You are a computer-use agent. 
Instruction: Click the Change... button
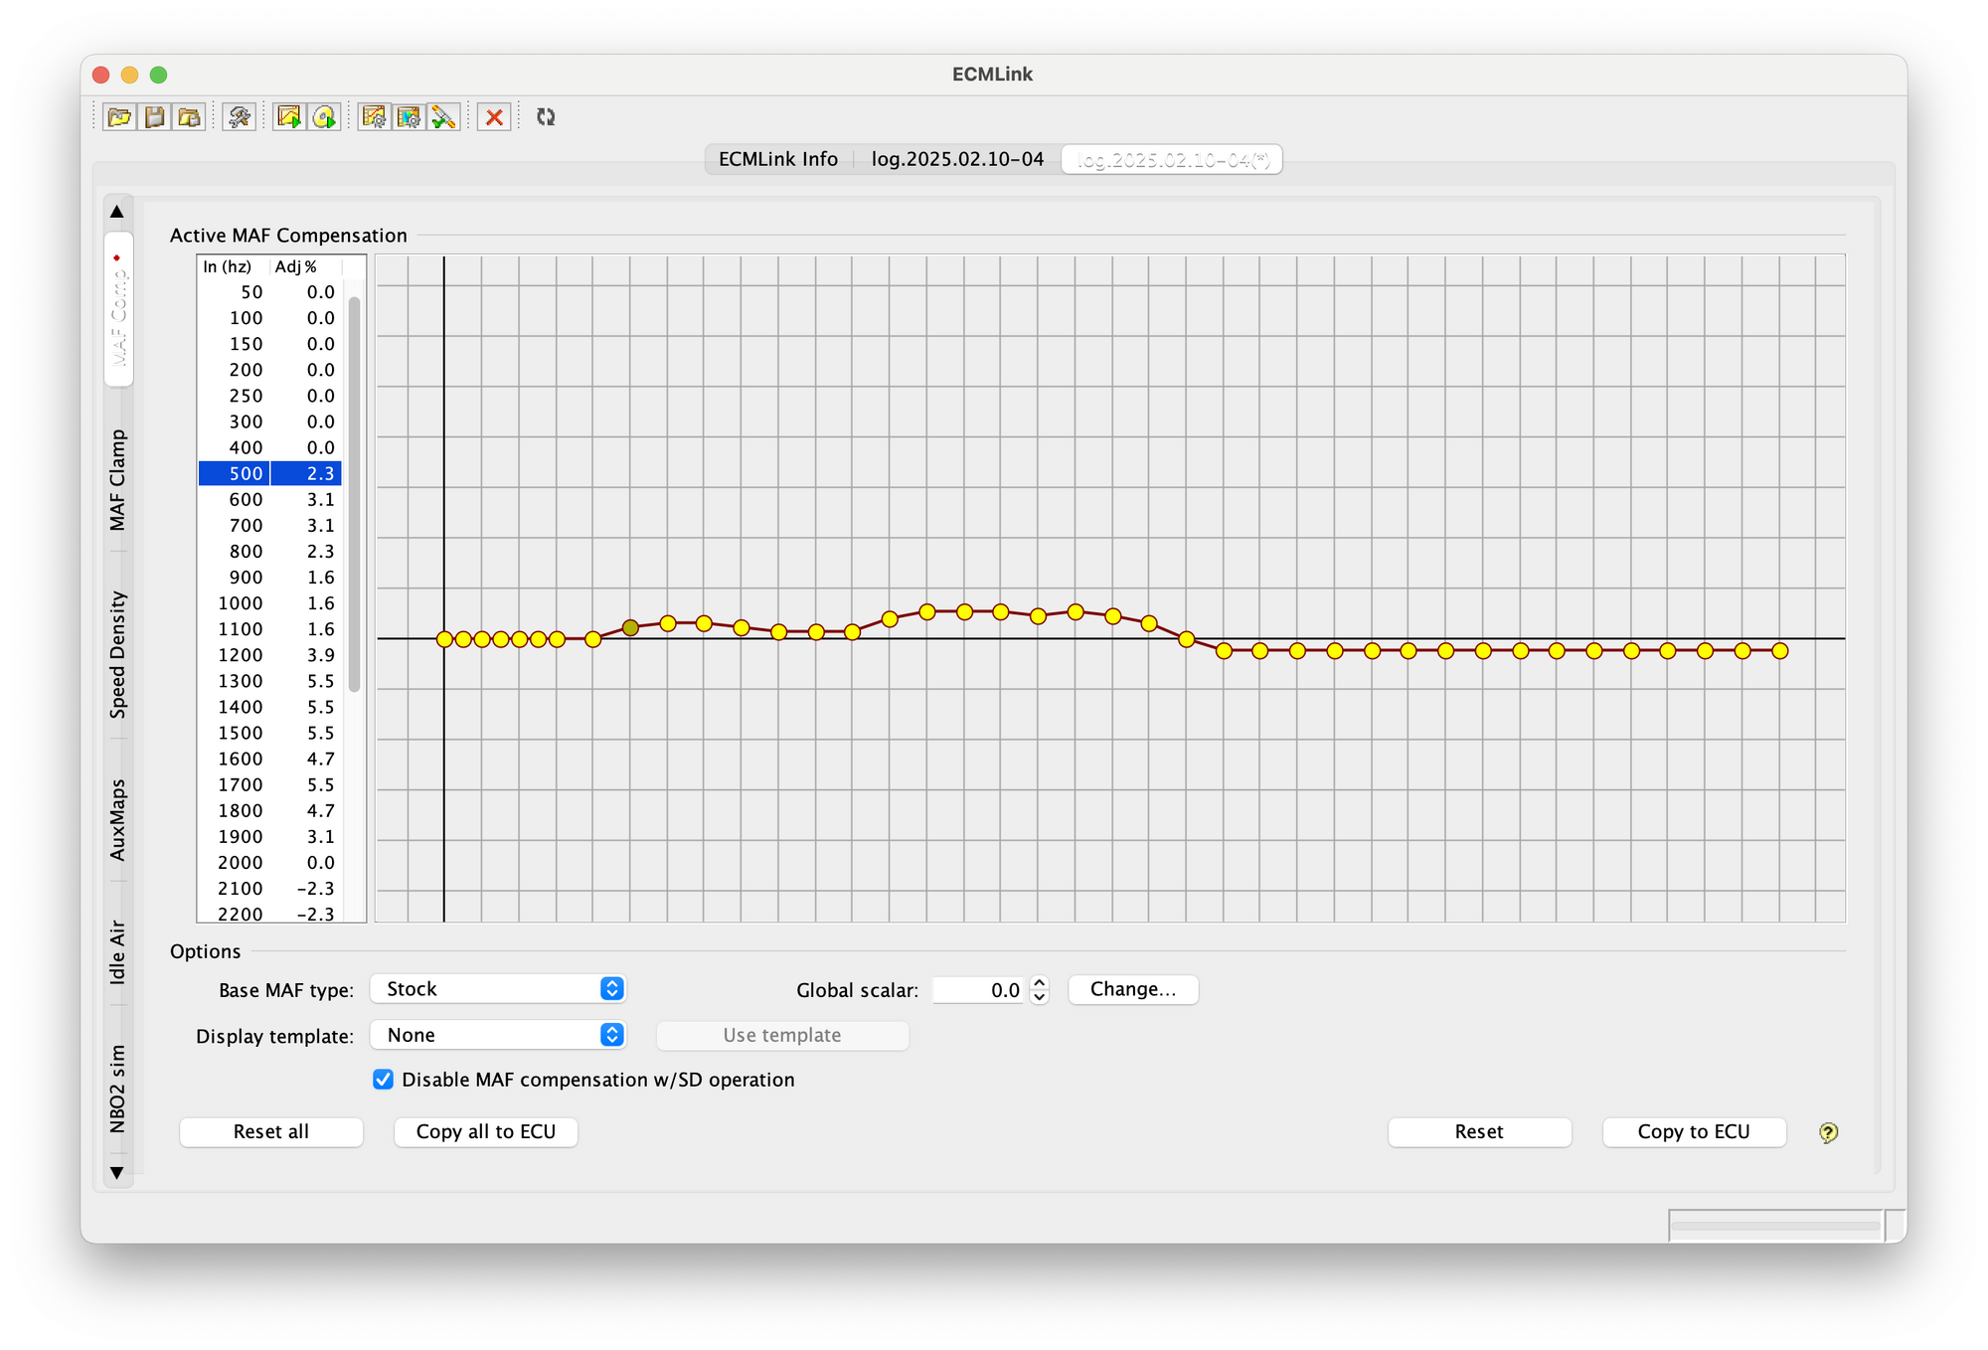point(1133,989)
